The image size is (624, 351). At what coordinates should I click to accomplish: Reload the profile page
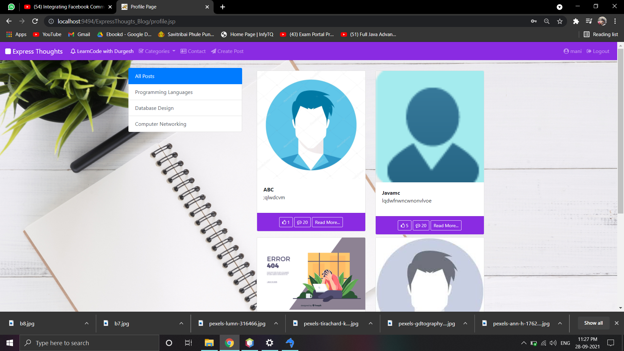tap(35, 21)
